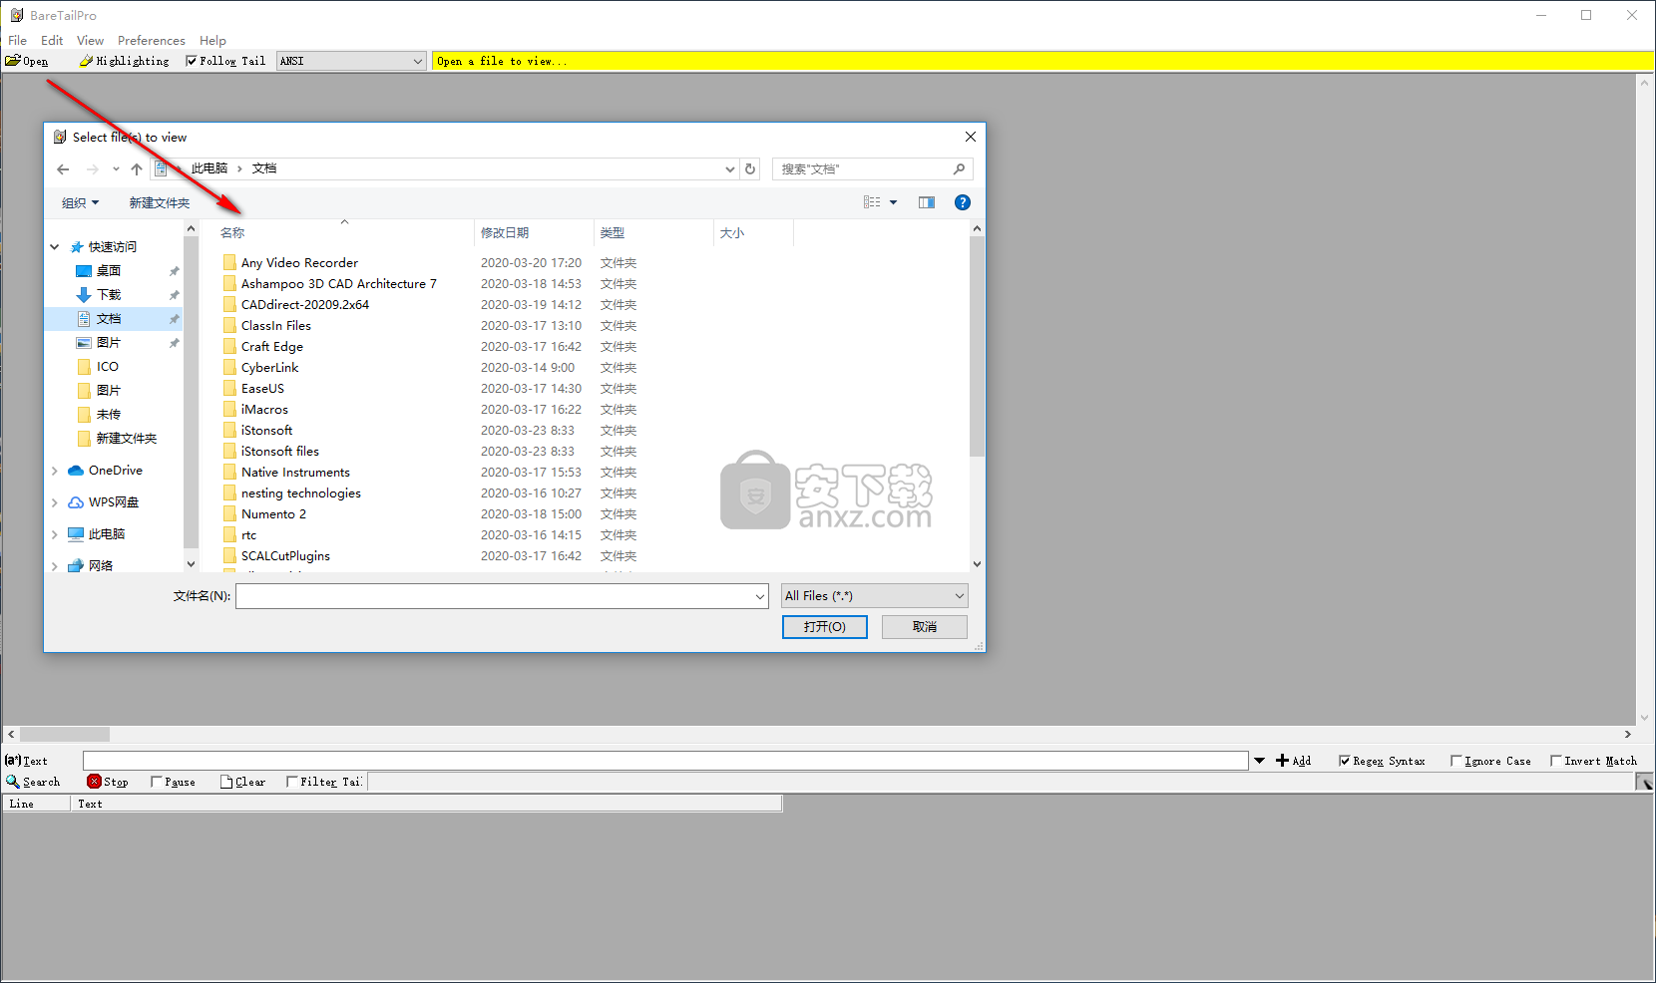Select 桌面 in the navigation pane
Viewport: 1656px width, 983px height.
(109, 271)
